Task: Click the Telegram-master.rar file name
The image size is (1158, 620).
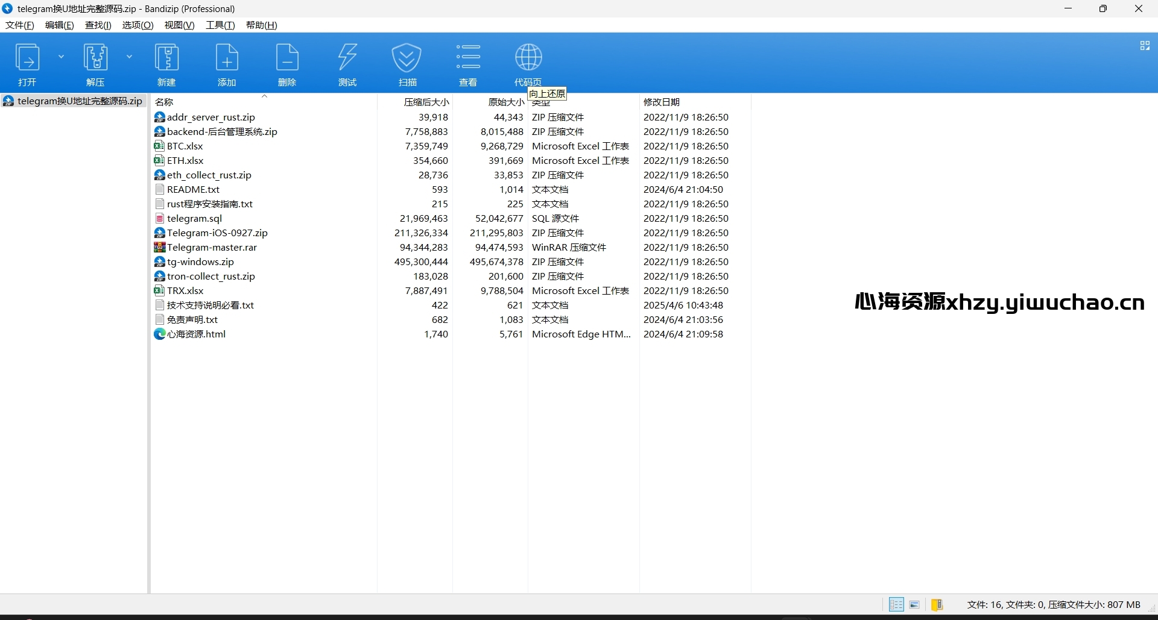Action: 212,247
